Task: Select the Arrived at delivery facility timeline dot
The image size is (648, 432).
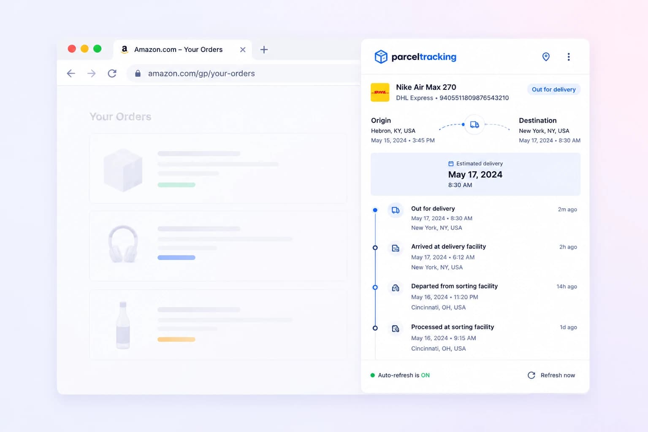Action: pos(375,248)
